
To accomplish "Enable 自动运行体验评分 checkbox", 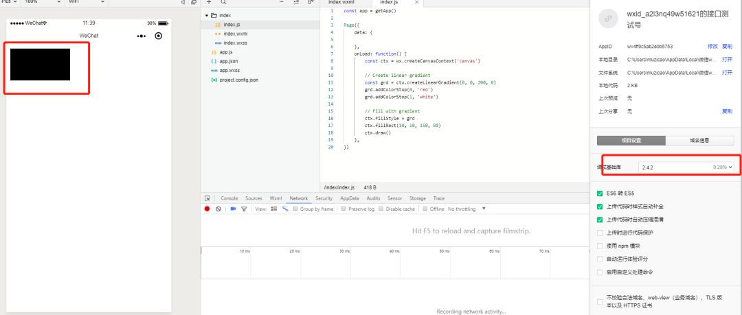I will tap(600, 259).
